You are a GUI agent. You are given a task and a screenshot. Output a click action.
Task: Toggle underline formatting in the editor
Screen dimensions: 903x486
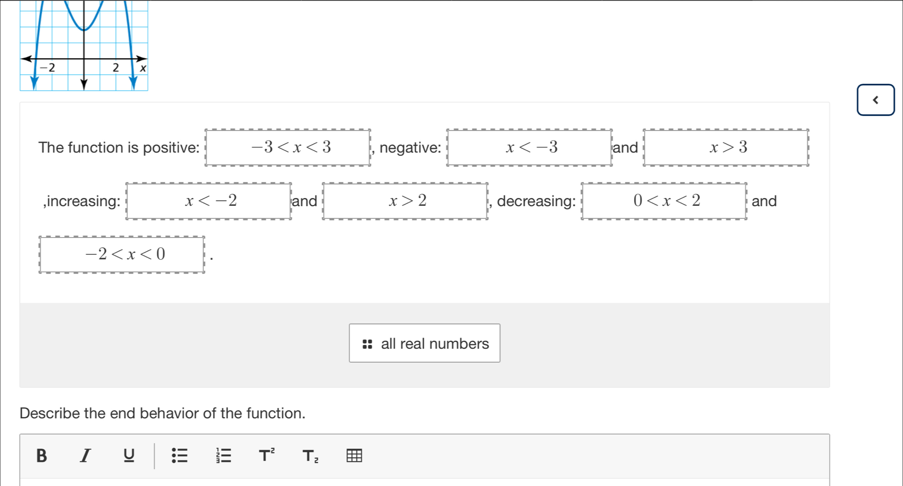[x=129, y=456]
